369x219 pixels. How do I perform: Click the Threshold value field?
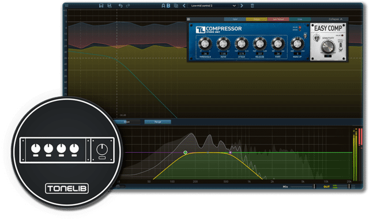pyautogui.click(x=205, y=54)
